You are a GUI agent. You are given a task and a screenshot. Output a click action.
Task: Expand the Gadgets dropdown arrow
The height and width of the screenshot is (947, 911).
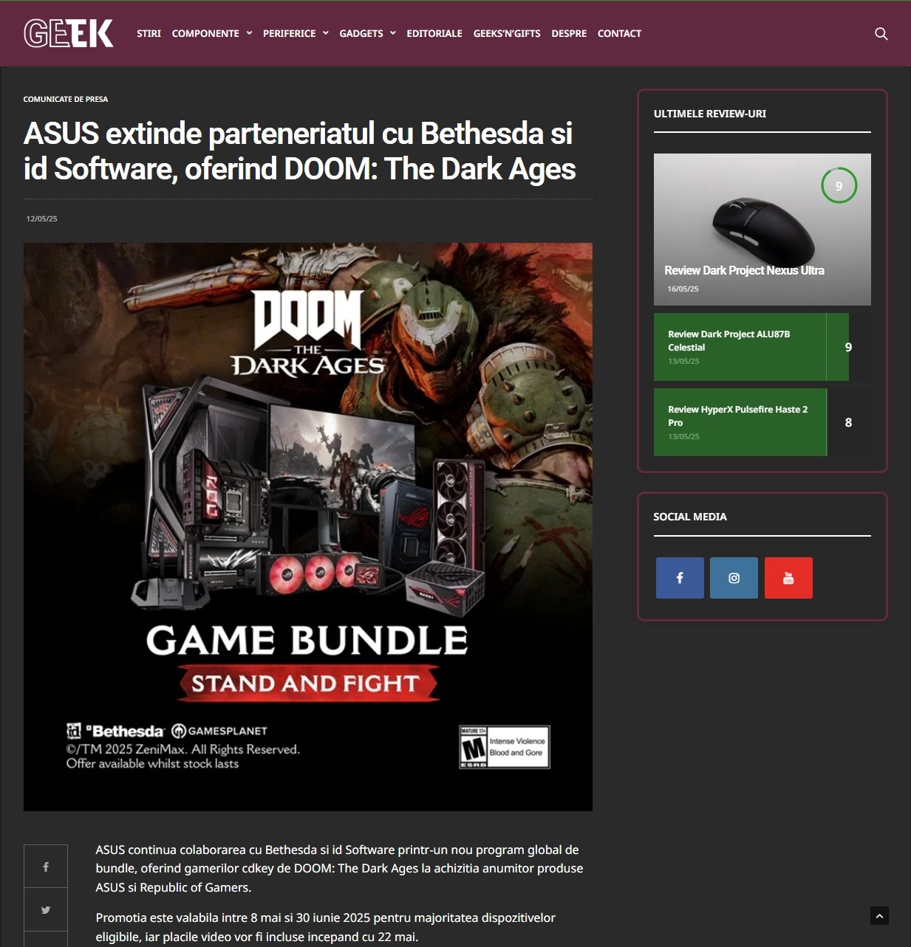(x=392, y=33)
